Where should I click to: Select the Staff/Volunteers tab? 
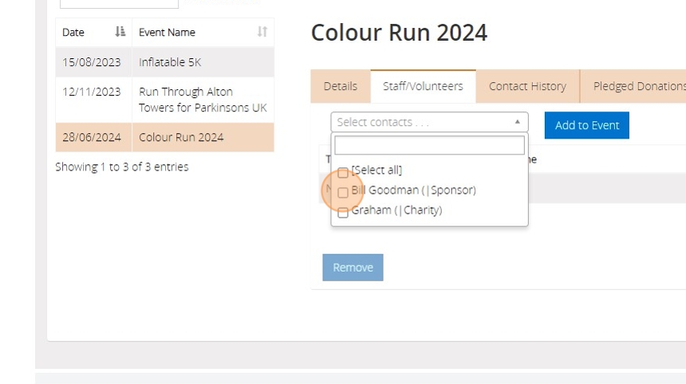pyautogui.click(x=423, y=86)
